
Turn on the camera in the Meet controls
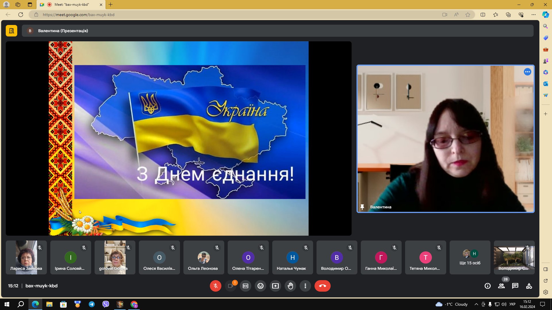[x=231, y=286]
